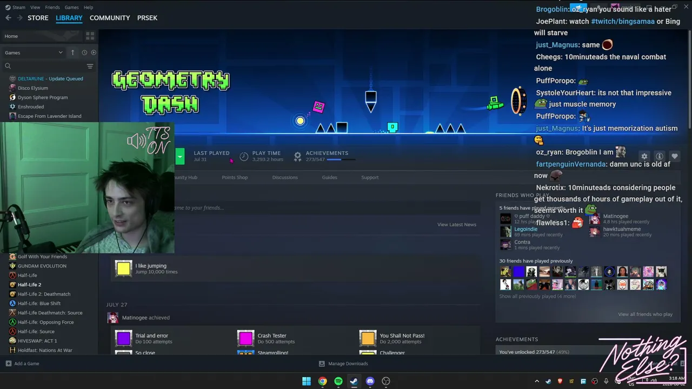Click DELTARUNE game icon in library list
The image size is (692, 389).
(x=12, y=78)
